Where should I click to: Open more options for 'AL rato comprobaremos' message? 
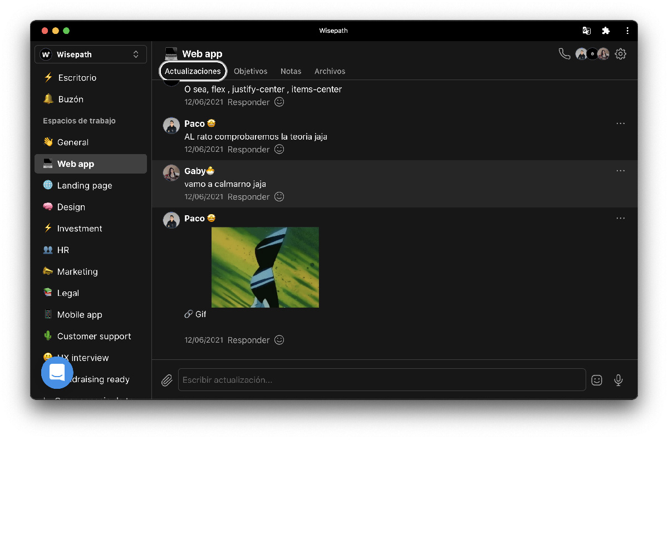click(621, 123)
